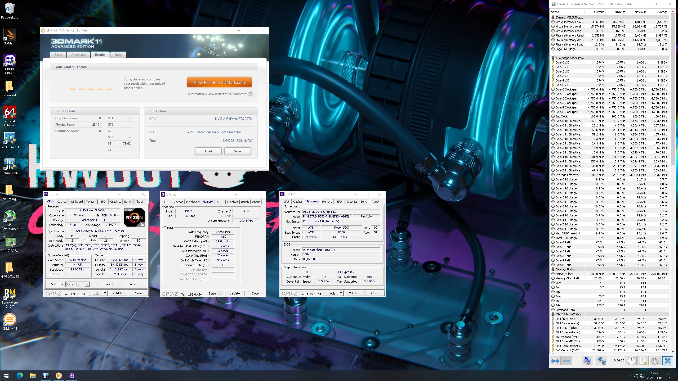The height and width of the screenshot is (381, 678).
Task: Open the 3DMark desktop shortcut
Action: (10, 37)
